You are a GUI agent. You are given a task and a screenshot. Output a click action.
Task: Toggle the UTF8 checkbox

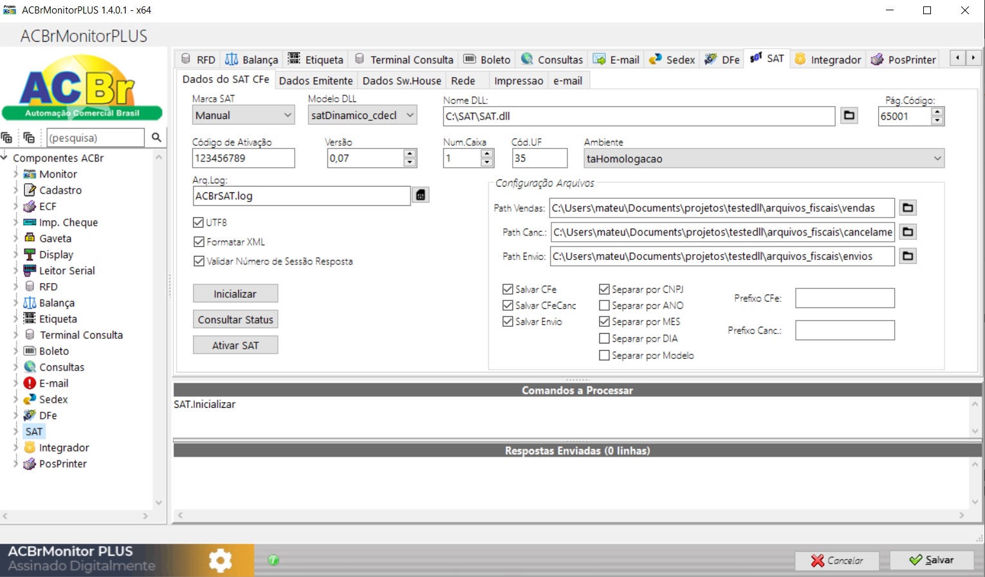pos(198,223)
